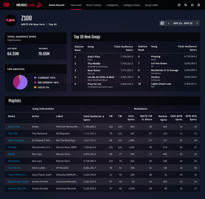Open Wild Thoughts playlist link
205x199 pixels.
[16, 140]
